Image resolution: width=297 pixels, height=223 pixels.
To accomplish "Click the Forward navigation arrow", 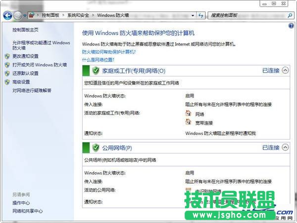I will coord(18,15).
